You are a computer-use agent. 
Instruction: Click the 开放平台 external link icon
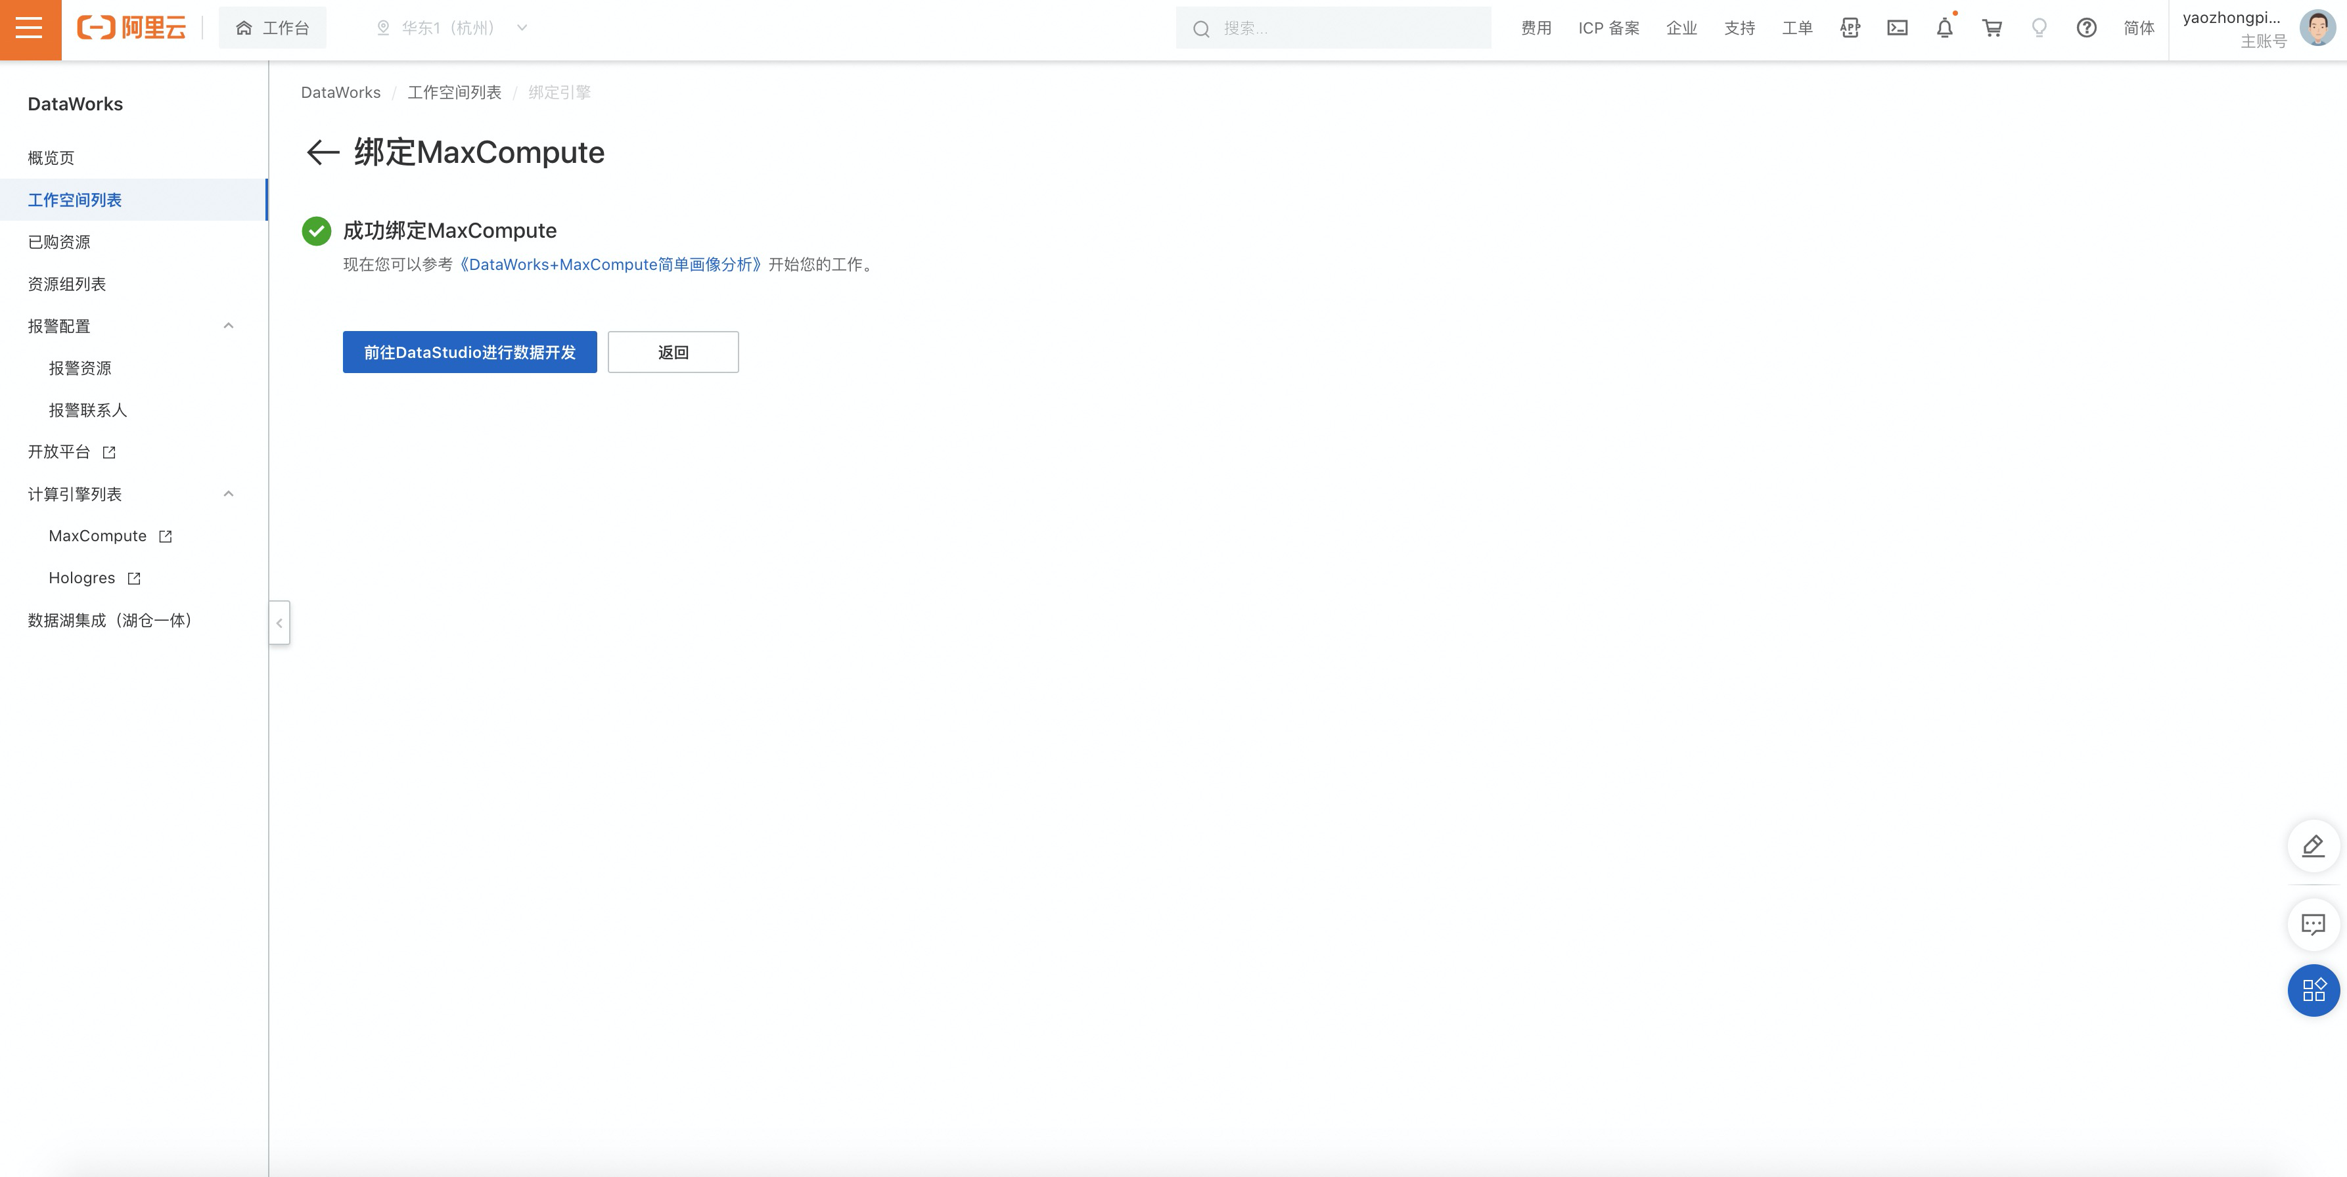tap(109, 452)
